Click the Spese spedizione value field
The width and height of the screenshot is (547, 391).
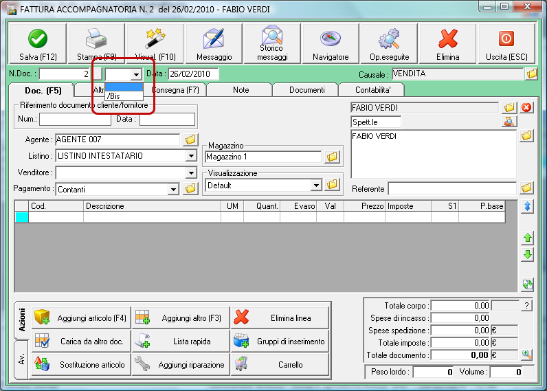(x=460, y=331)
